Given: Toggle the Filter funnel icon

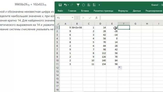Looking at the screenshot, I should pyautogui.click(x=78, y=5).
